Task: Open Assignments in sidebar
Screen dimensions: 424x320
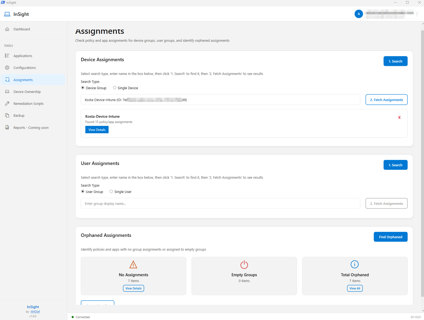Action: pos(33,80)
